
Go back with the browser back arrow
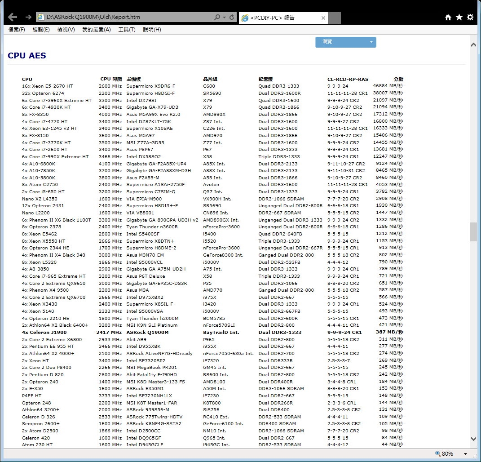point(12,17)
